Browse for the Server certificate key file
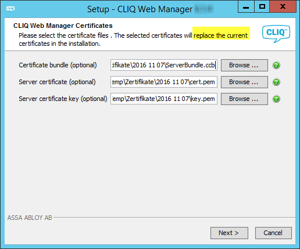This screenshot has height=249, width=300. pos(244,99)
